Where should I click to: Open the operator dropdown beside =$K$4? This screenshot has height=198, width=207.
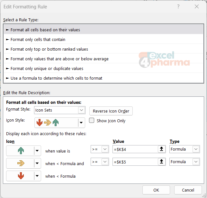tap(100, 149)
